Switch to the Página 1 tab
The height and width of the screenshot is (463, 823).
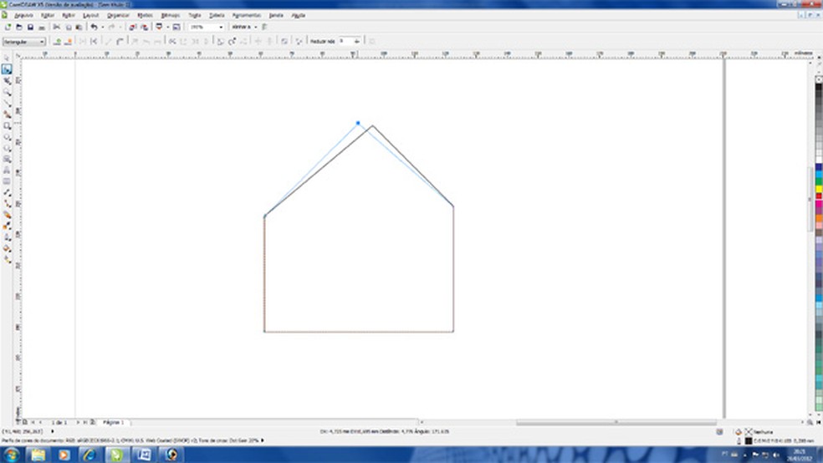(x=114, y=422)
